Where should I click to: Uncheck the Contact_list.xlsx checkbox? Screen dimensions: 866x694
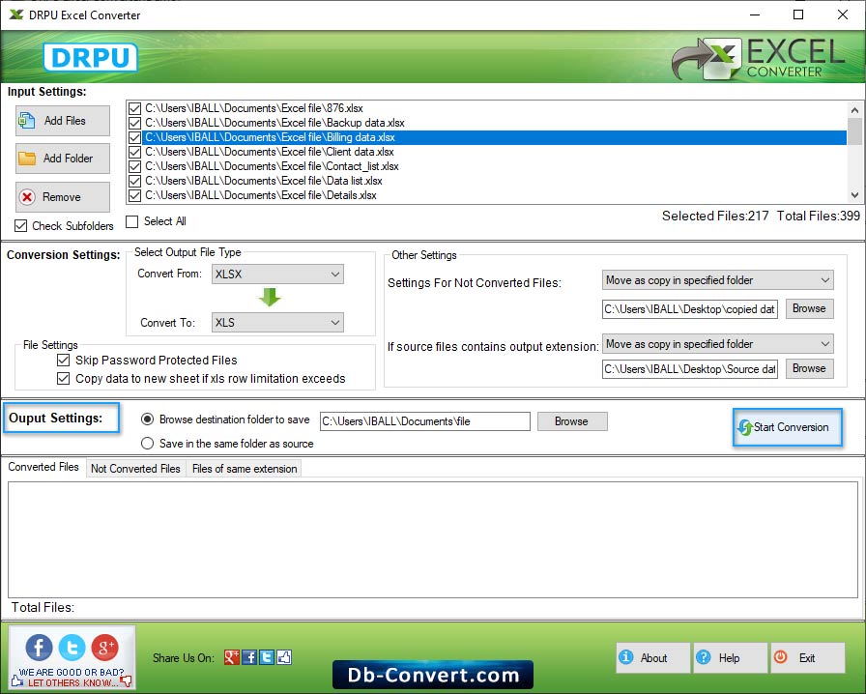point(134,166)
